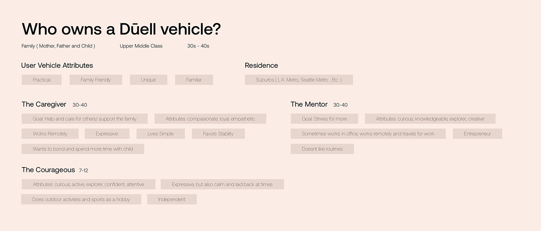The image size is (541, 231).
Task: Click the Suburbs residence tag
Action: 299,80
